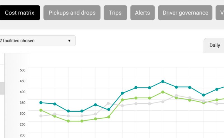Select the Driver governance tab

[185, 13]
